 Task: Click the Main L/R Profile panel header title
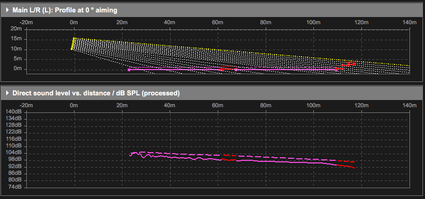tap(65, 10)
